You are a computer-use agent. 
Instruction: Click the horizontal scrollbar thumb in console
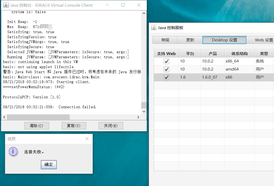38,117
